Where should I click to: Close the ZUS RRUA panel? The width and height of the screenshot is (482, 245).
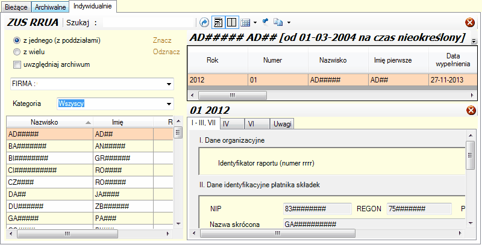pos(470,22)
